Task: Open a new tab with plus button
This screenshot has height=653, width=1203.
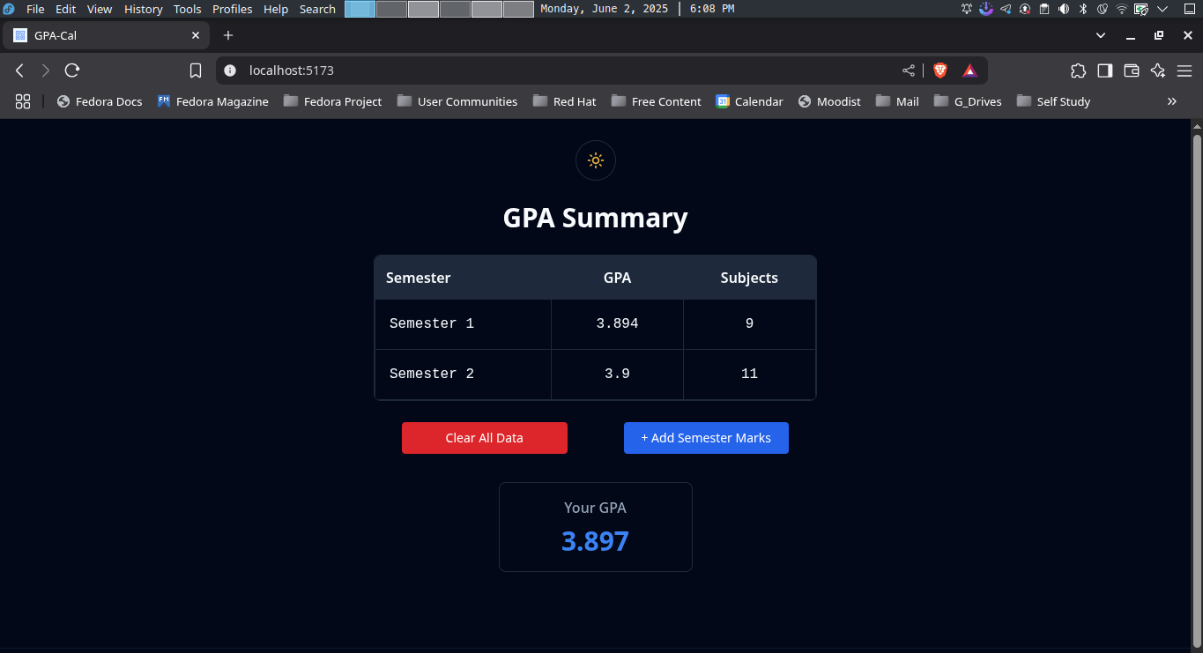Action: (x=228, y=35)
